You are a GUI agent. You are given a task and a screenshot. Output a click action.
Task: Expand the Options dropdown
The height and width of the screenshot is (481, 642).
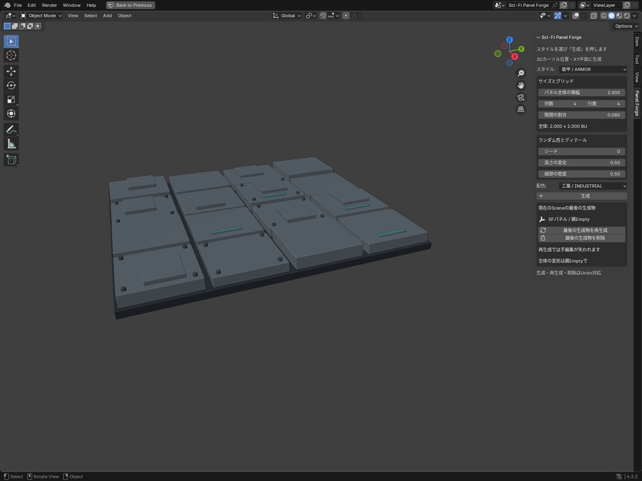[x=626, y=26]
